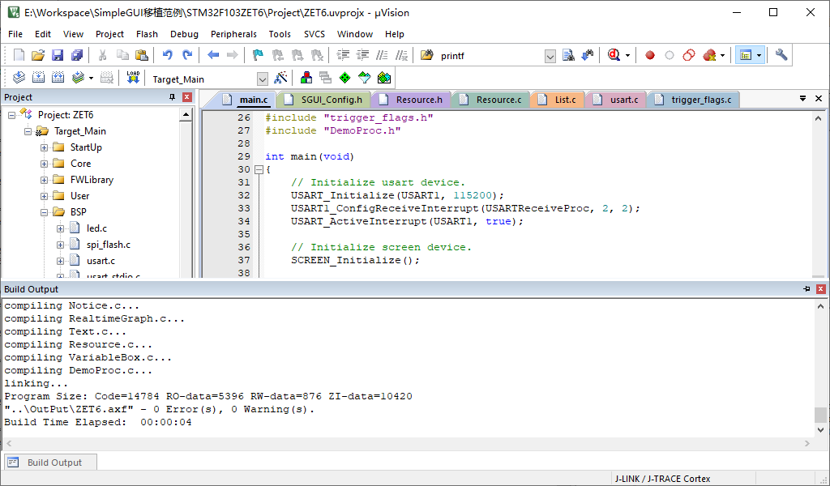Toggle the window layout button

(x=746, y=55)
